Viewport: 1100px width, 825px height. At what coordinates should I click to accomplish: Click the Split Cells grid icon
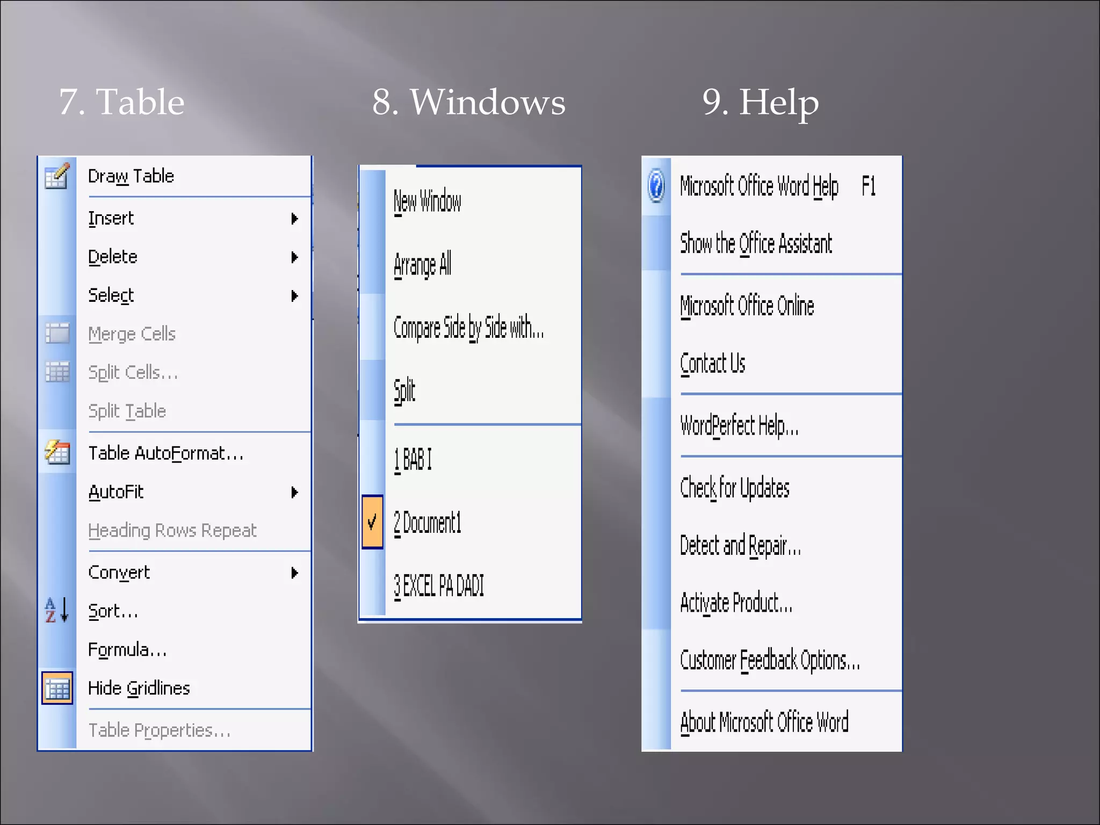click(x=57, y=372)
